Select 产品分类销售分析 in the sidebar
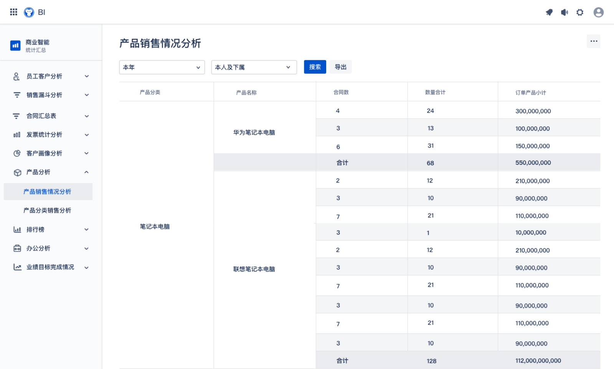This screenshot has height=369, width=614. coord(48,210)
